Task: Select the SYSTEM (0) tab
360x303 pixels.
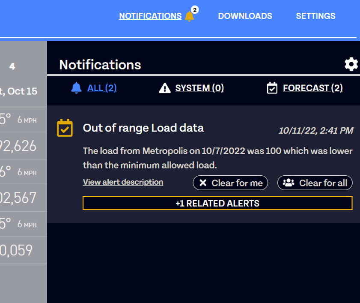Action: (x=199, y=88)
